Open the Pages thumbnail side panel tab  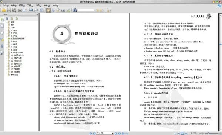pos(2,26)
